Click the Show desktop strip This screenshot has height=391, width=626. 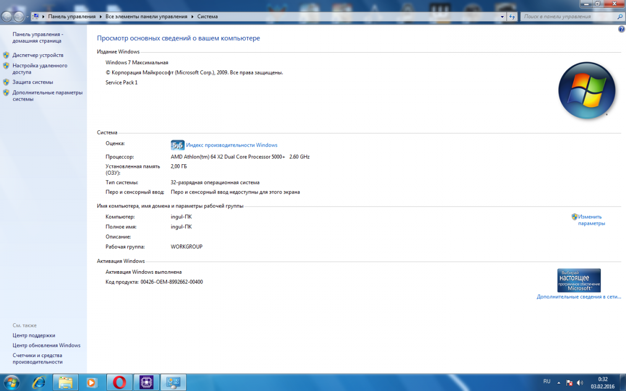[622, 383]
